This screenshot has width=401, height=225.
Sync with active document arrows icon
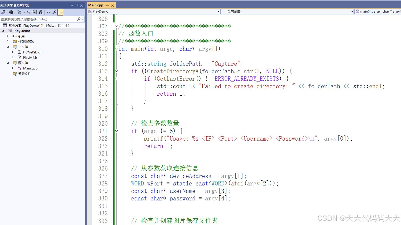click(x=29, y=12)
